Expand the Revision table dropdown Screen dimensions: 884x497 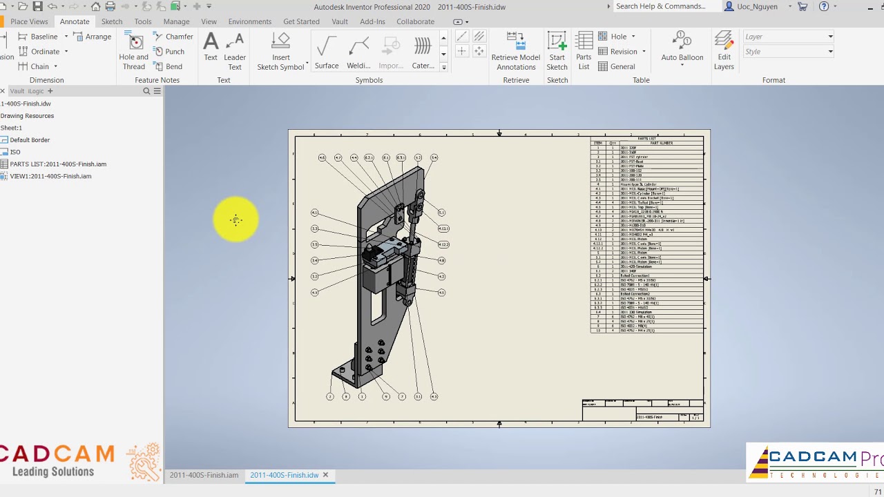644,52
